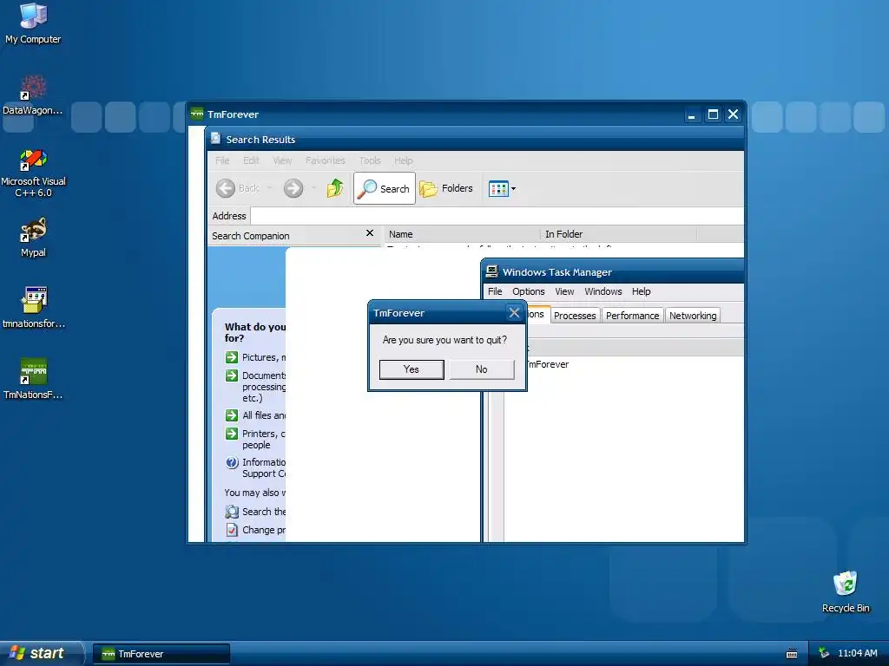Open Task Manager Windows menu
The height and width of the screenshot is (666, 889).
click(603, 291)
